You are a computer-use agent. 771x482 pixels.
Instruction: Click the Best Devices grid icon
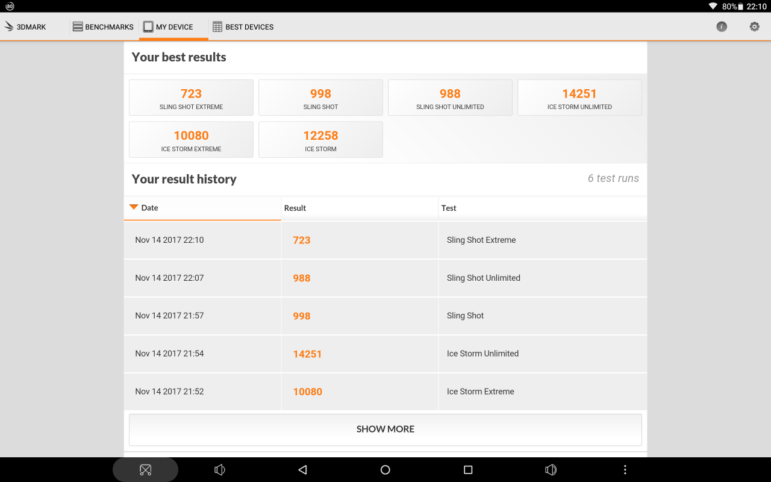click(217, 27)
